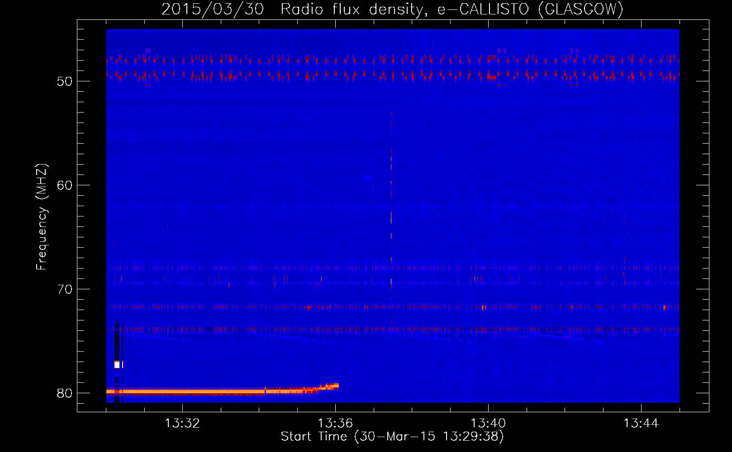Click the 'Start Time (30-Mar-15 13:29:38)' label
The width and height of the screenshot is (732, 452).
[392, 437]
